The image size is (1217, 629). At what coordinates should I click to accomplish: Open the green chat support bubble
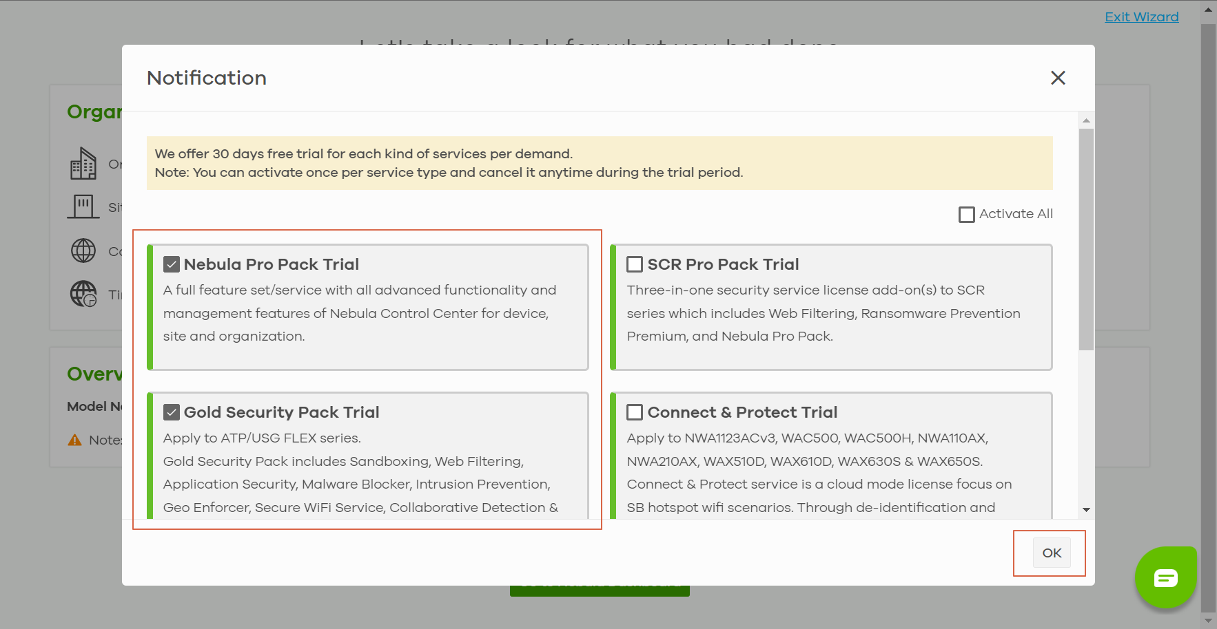click(x=1166, y=577)
